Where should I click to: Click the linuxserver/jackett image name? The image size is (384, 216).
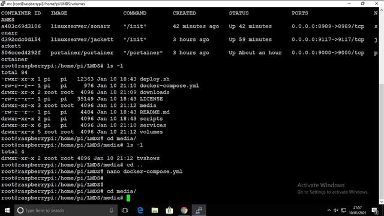(x=82, y=40)
